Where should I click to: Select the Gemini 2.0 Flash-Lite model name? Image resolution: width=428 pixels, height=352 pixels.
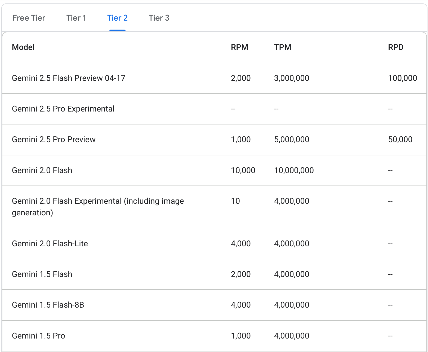click(x=50, y=244)
